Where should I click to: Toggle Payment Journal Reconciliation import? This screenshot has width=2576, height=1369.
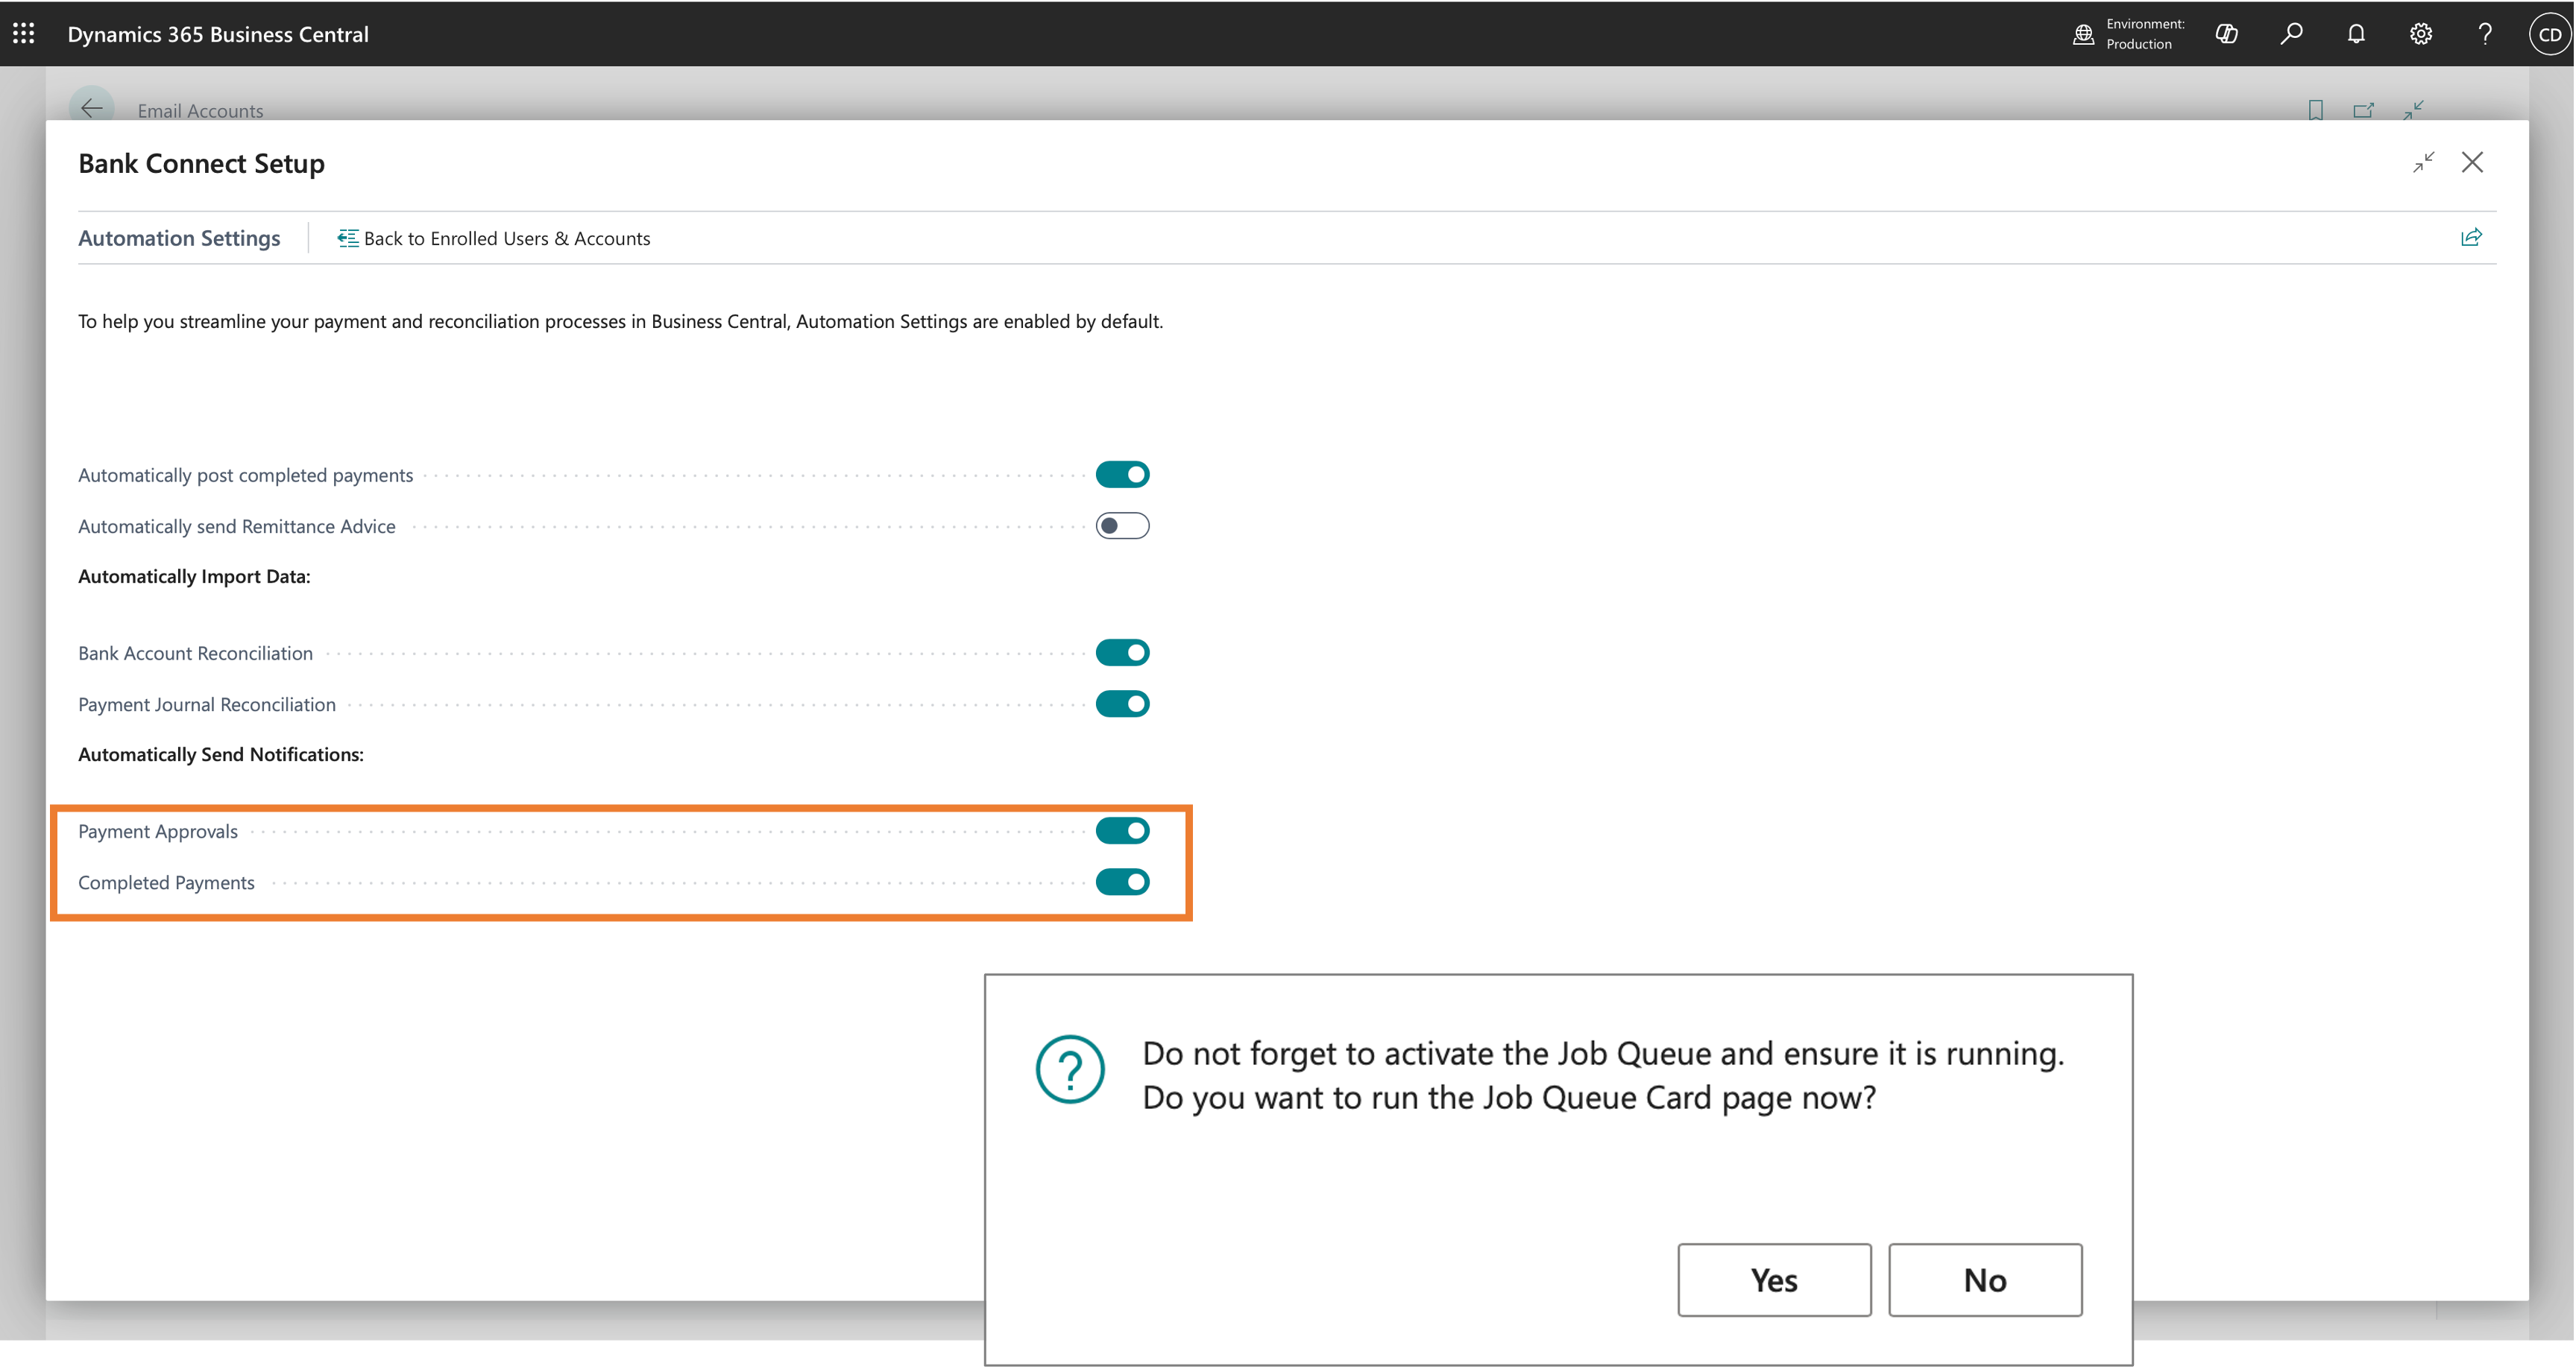point(1122,704)
